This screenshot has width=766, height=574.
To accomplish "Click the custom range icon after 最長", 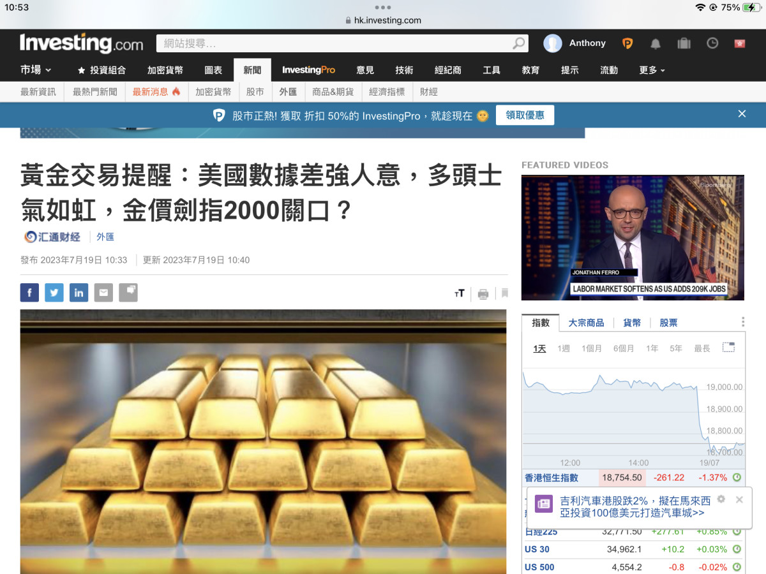I will point(728,348).
